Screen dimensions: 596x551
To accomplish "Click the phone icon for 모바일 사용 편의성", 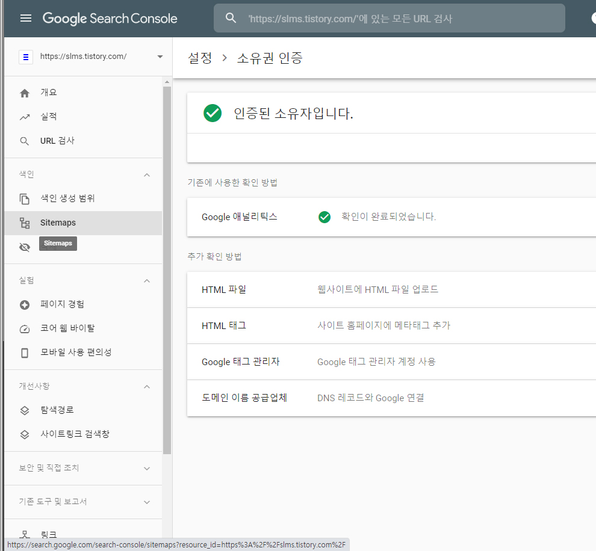I will tap(25, 353).
